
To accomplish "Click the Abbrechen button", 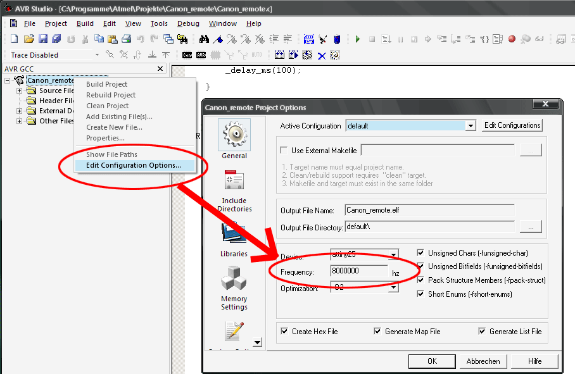I will click(483, 361).
